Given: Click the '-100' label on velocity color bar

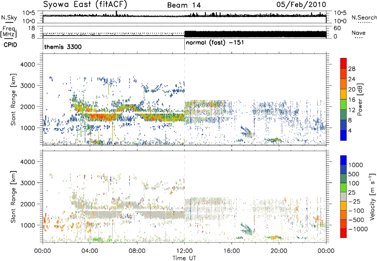Looking at the screenshot, I should (x=357, y=211).
